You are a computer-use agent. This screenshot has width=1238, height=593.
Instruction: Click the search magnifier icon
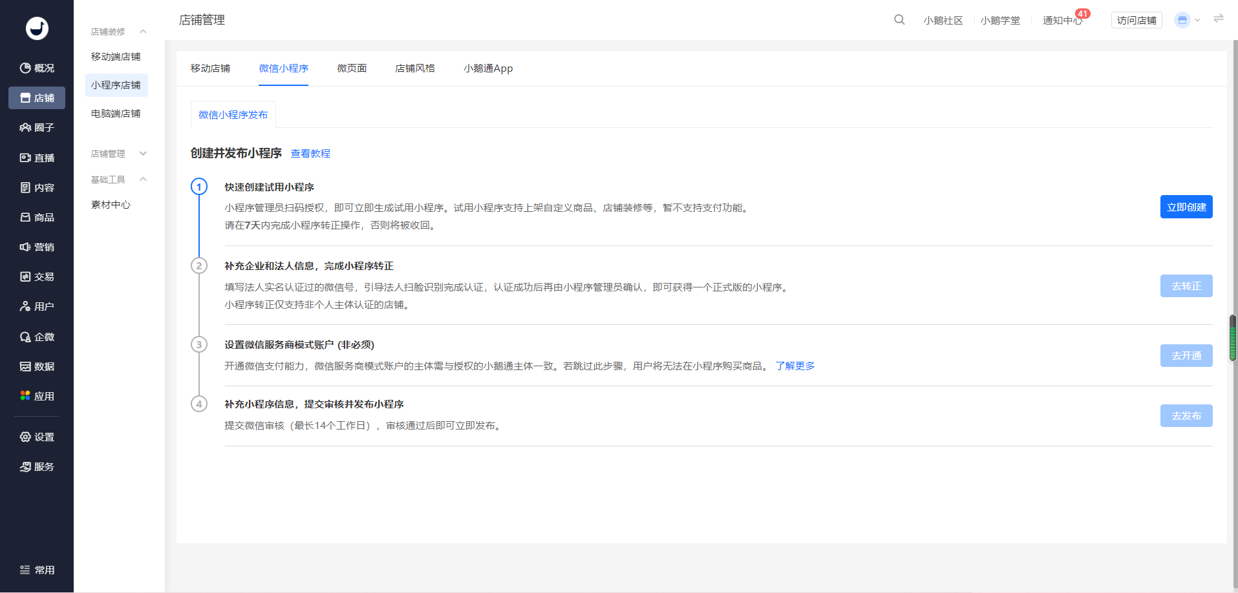point(899,20)
